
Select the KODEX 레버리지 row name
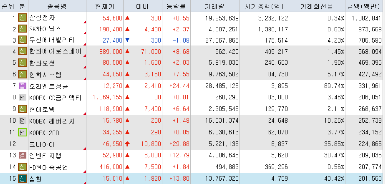[52, 121]
